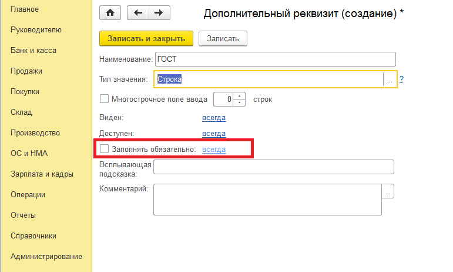This screenshot has height=272, width=453.
Task: Click the Home icon button
Action: 110,12
